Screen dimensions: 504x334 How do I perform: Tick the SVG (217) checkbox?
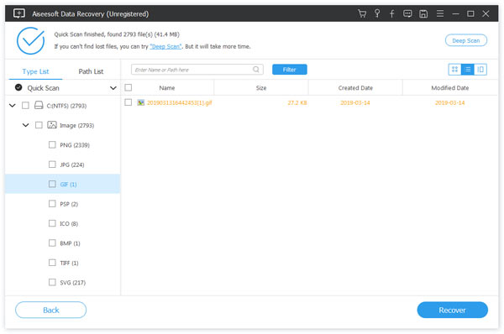(52, 282)
